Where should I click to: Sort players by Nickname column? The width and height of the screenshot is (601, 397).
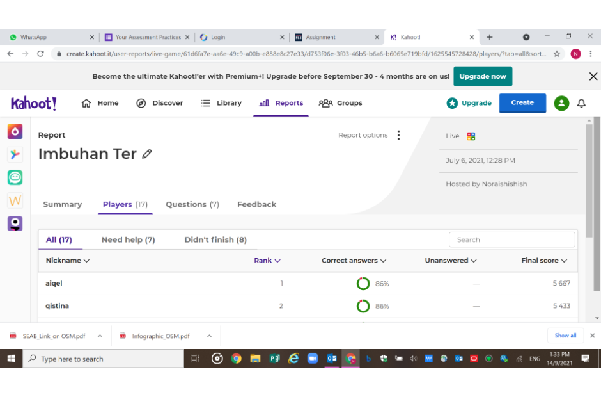pyautogui.click(x=67, y=261)
